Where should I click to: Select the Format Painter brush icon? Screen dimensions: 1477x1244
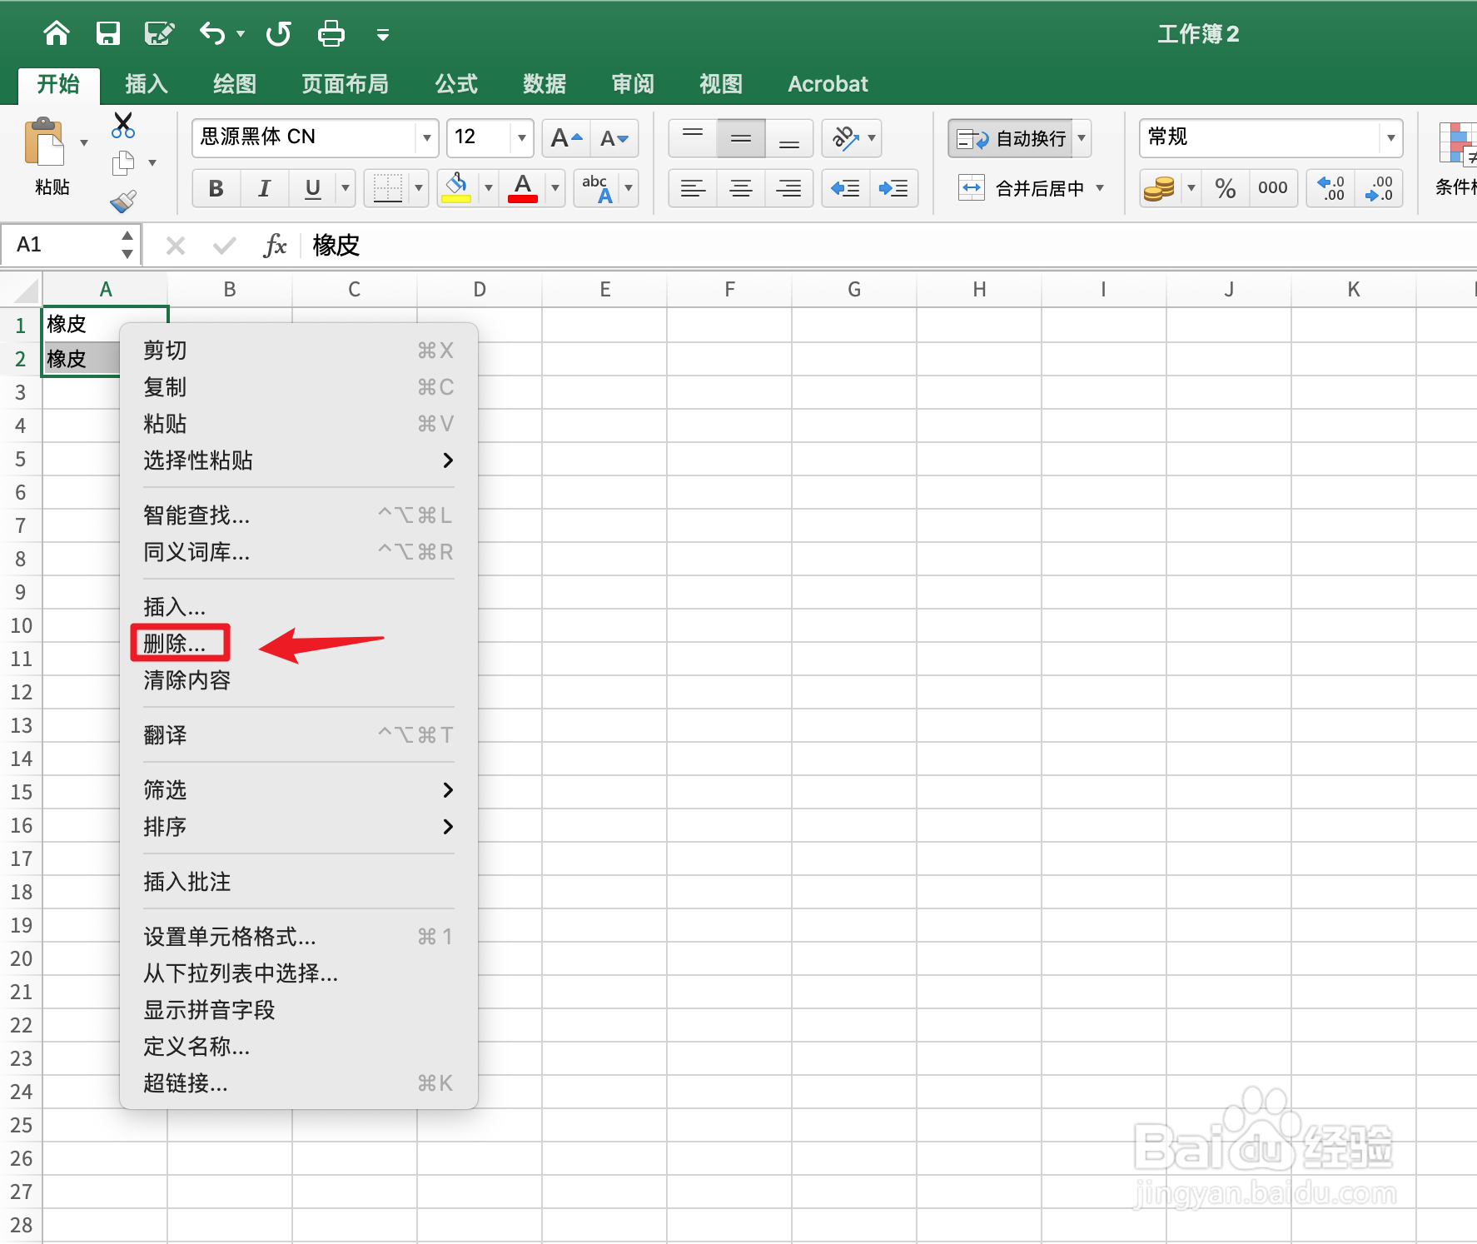pos(122,202)
